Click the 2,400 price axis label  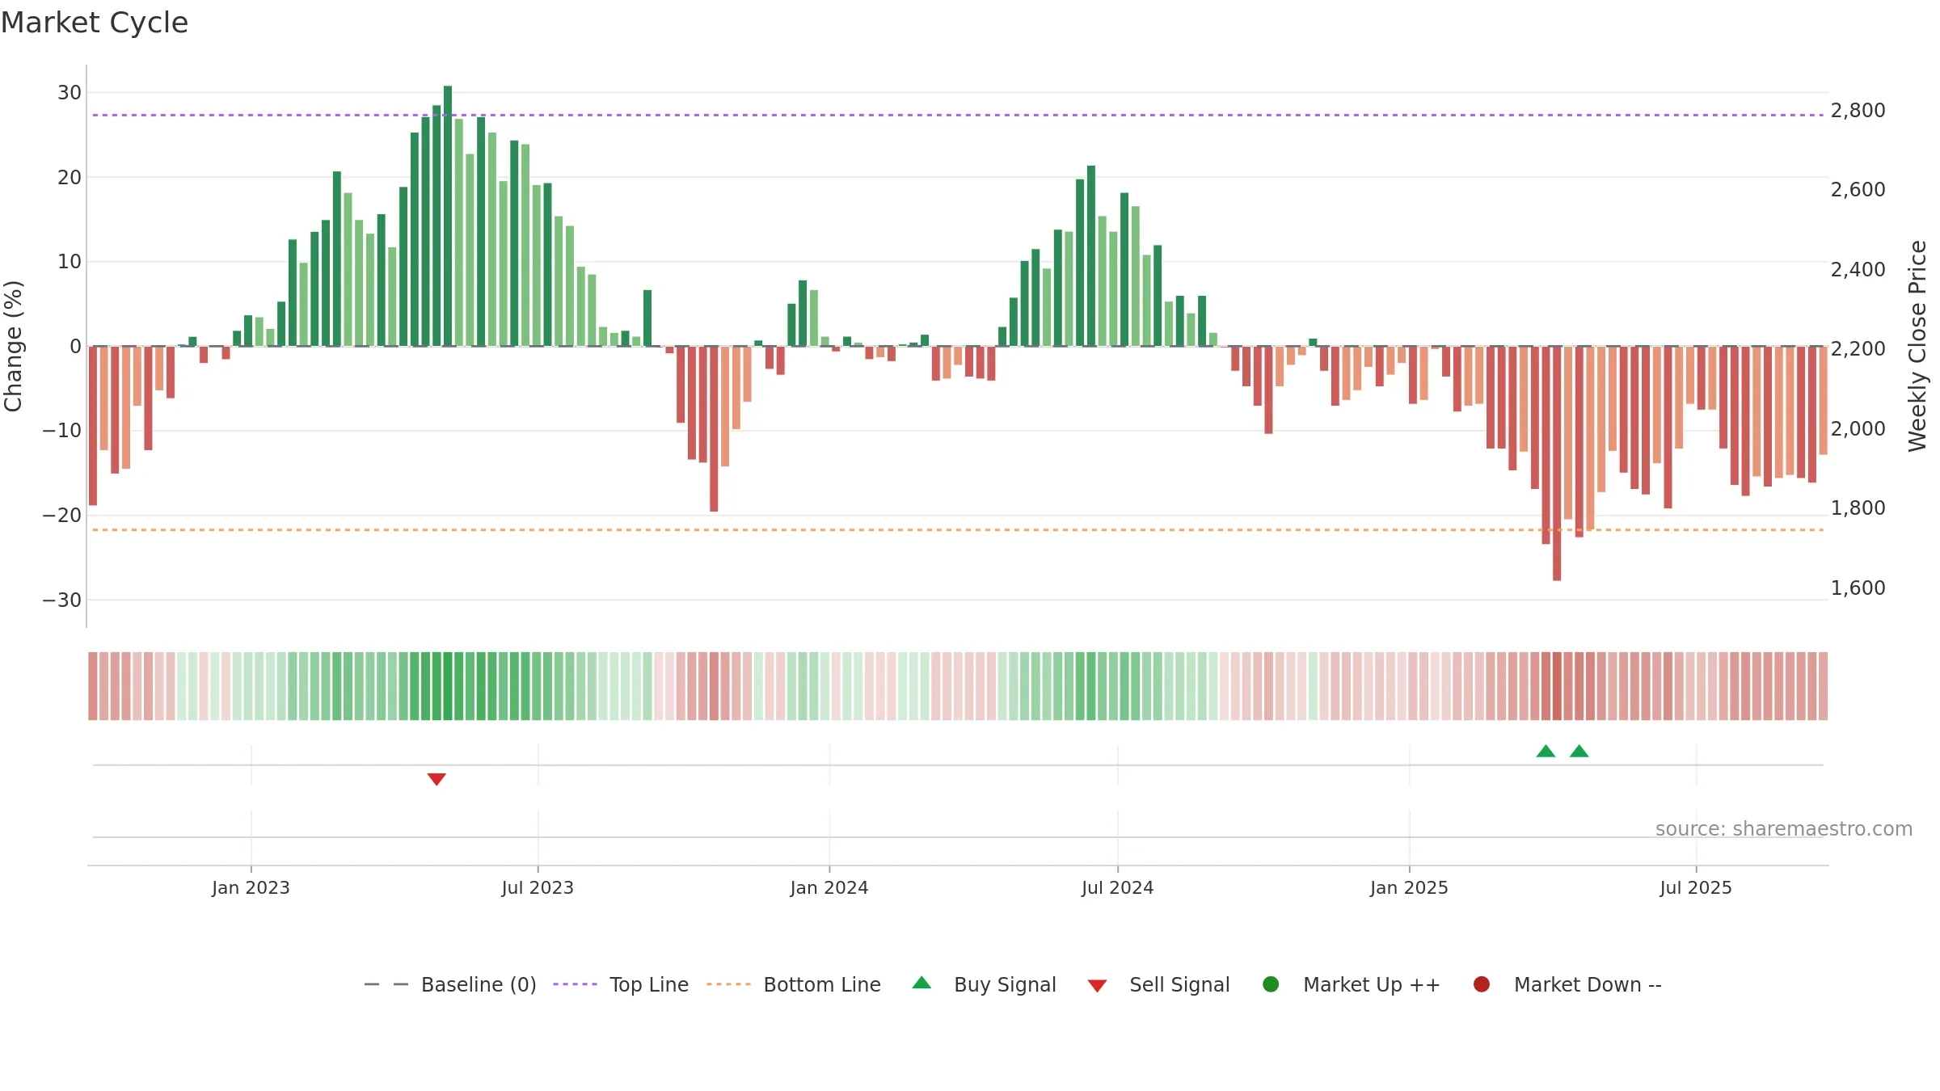pyautogui.click(x=1858, y=269)
